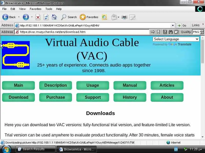Increase Quality with stepper up arrow

(x=202, y=31)
